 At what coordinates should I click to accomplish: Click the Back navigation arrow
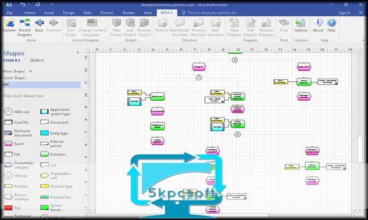point(39,25)
